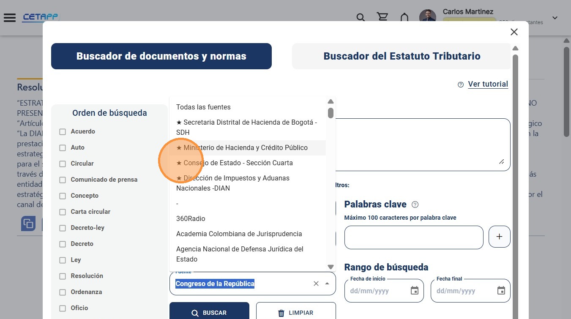The width and height of the screenshot is (571, 319).
Task: Open calendar picker for Fecha de inicio
Action: pyautogui.click(x=415, y=291)
